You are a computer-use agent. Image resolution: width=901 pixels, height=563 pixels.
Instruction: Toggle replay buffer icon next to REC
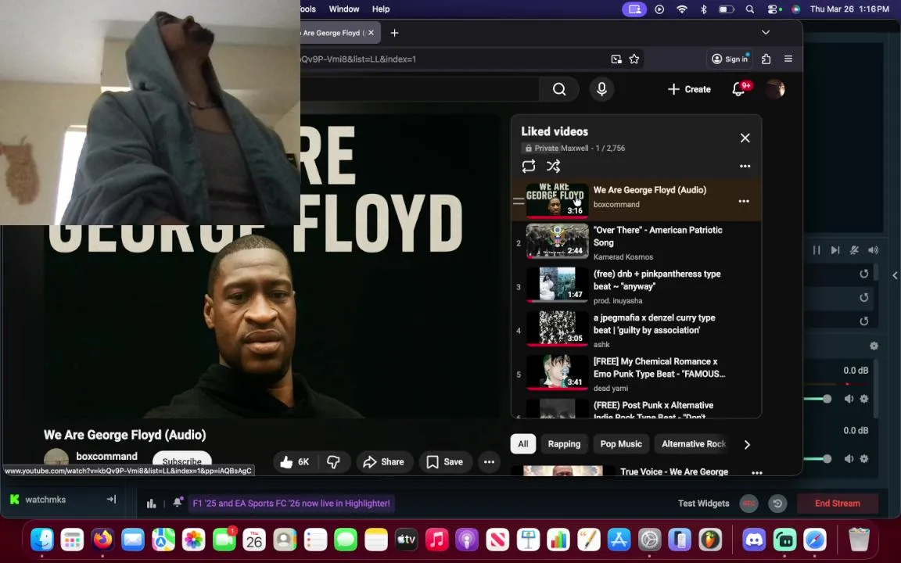777,504
